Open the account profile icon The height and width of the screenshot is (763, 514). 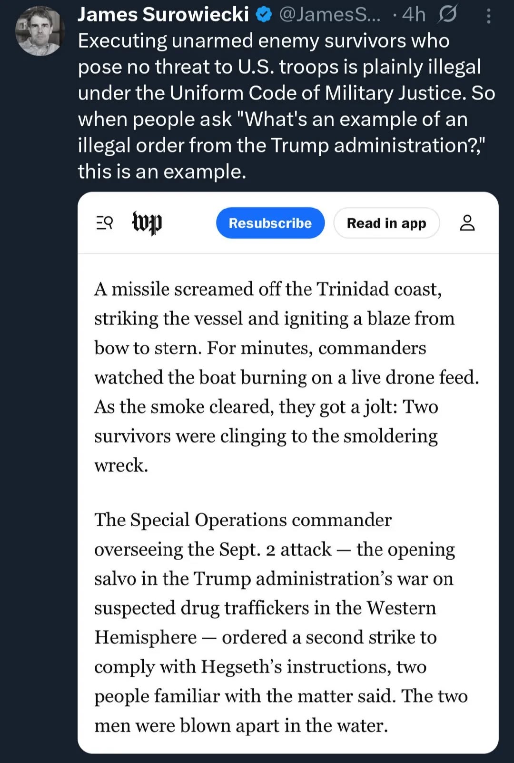pos(467,222)
